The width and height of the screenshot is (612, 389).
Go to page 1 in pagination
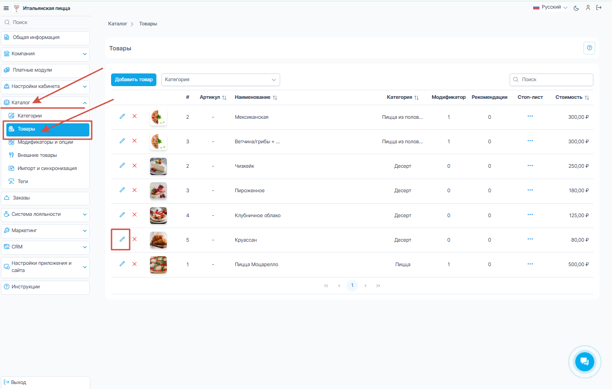click(x=352, y=286)
